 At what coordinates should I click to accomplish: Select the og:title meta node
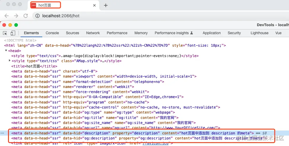(x=95, y=117)
